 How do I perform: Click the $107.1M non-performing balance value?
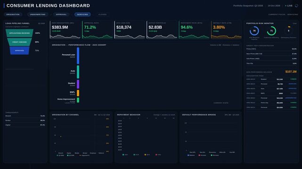coord(291,71)
